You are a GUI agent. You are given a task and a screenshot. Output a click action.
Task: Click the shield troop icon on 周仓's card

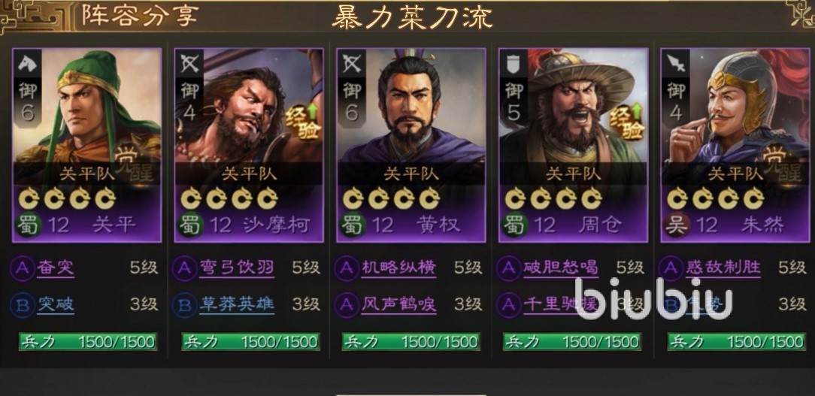513,63
